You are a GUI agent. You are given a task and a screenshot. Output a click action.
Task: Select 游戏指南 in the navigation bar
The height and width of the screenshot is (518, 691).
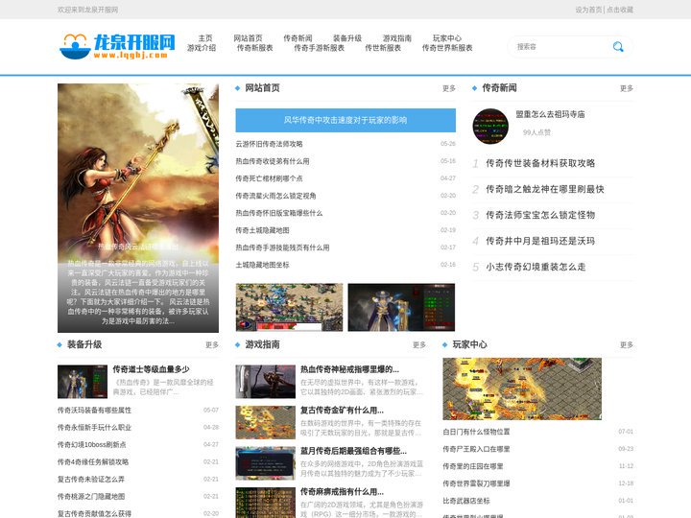(397, 38)
